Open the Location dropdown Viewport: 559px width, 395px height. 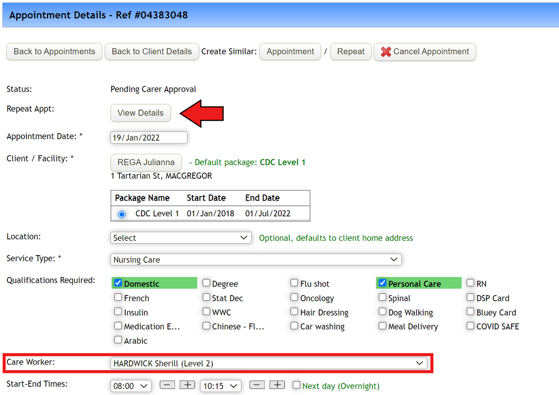pyautogui.click(x=181, y=238)
